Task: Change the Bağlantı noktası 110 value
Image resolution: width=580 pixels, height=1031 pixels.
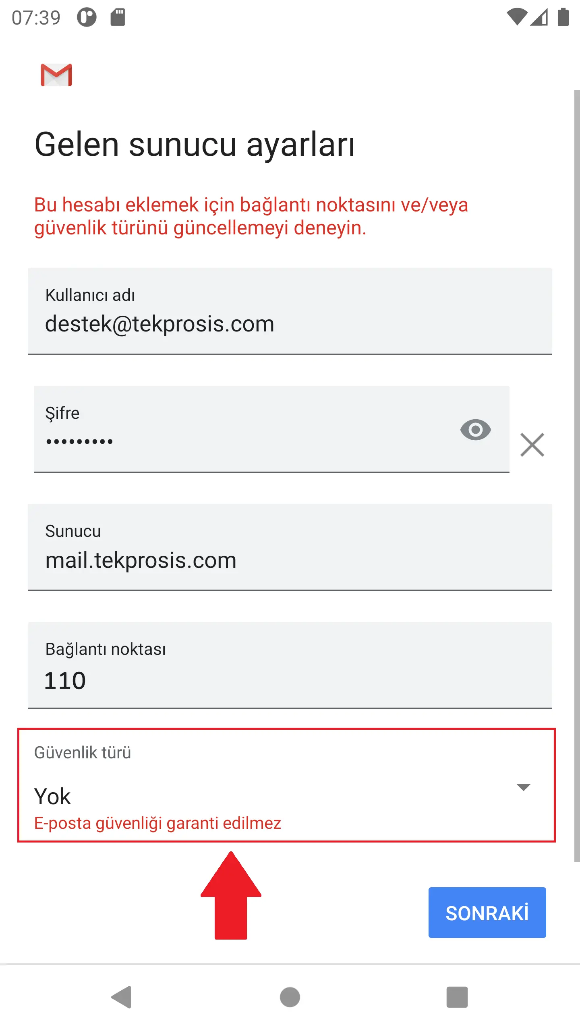Action: tap(290, 665)
